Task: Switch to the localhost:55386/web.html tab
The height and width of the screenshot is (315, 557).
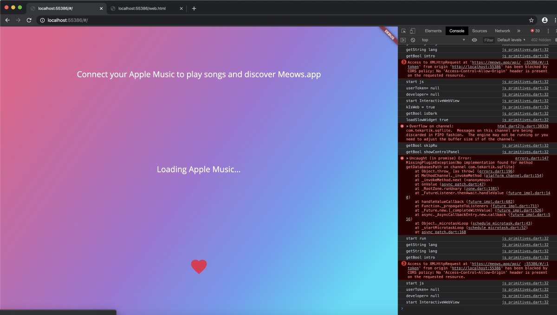Action: coord(147,8)
